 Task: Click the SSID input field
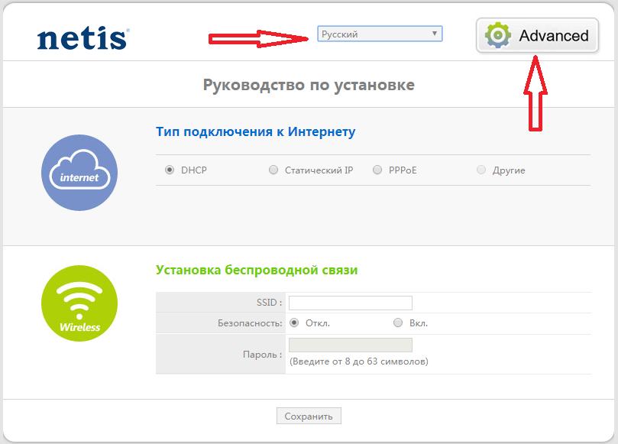tap(351, 303)
